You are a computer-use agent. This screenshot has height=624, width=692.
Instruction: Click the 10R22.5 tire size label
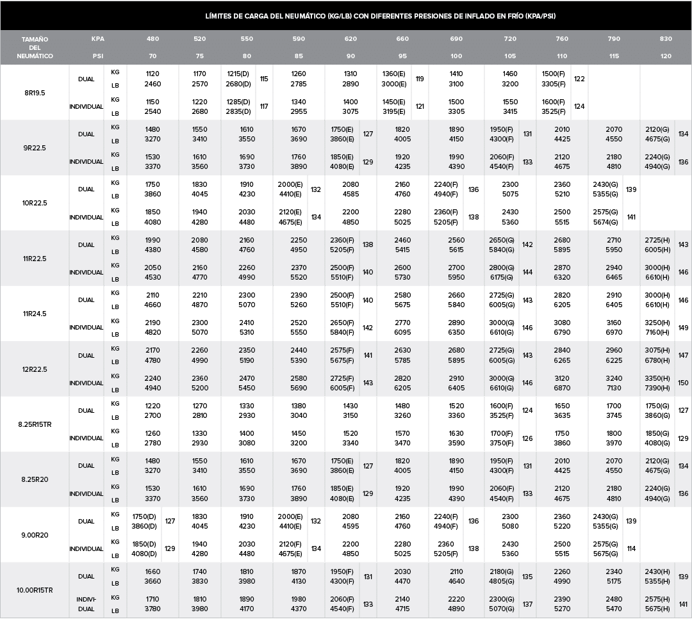click(35, 203)
